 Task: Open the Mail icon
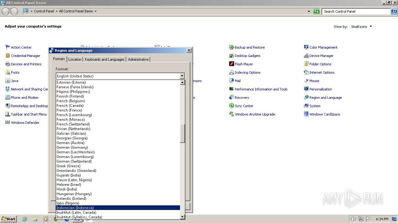point(232,81)
